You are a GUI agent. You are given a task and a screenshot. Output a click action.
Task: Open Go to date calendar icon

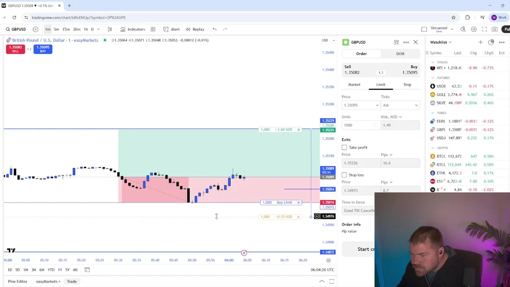click(x=87, y=270)
